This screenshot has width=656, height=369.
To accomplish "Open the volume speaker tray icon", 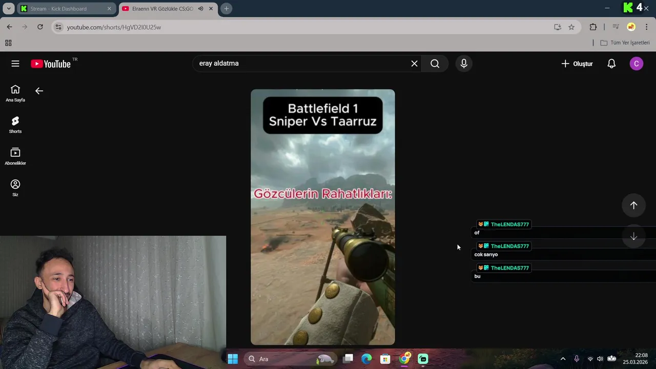I will tap(600, 359).
